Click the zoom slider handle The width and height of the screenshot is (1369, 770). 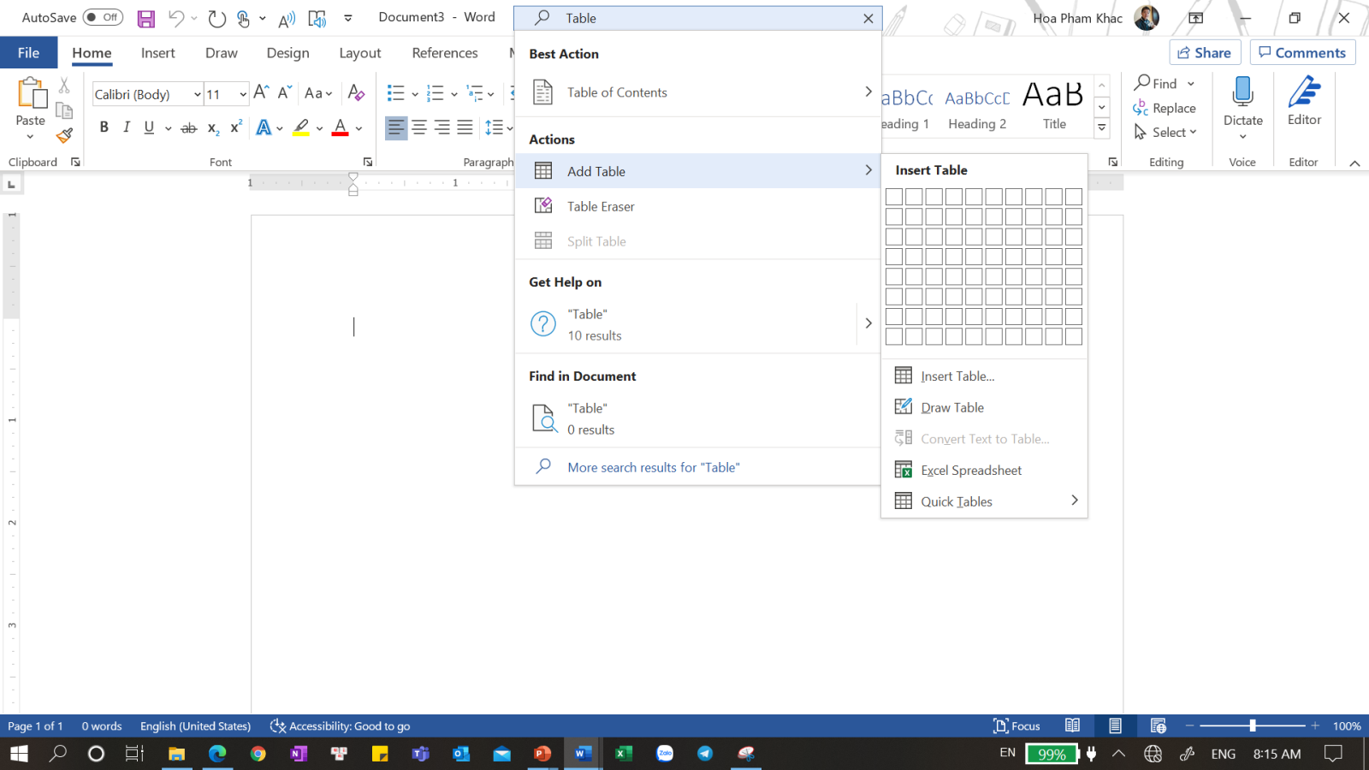1253,726
